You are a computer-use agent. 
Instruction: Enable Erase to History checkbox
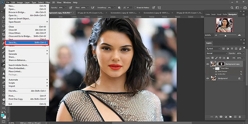point(135,8)
